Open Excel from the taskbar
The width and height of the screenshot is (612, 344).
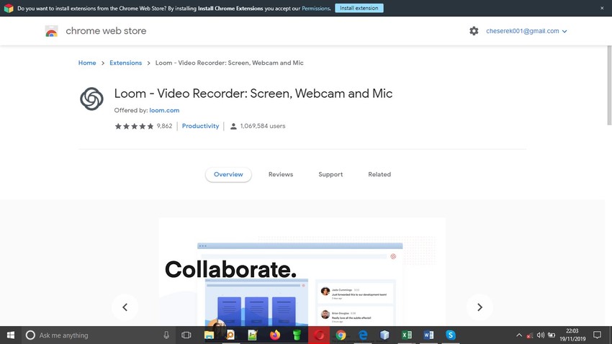[x=407, y=335]
